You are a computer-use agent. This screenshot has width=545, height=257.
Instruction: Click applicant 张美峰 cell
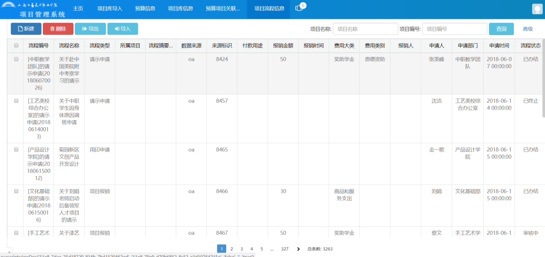click(x=437, y=59)
